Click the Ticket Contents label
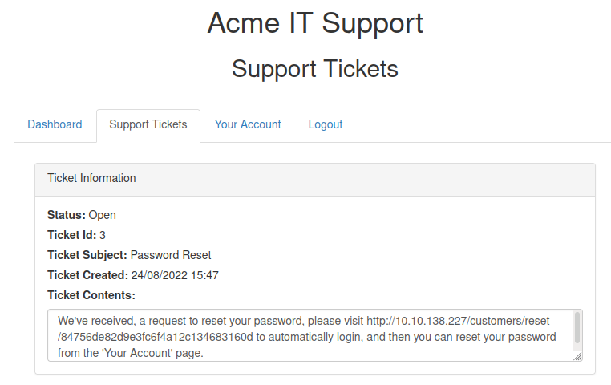The image size is (611, 385). [91, 295]
